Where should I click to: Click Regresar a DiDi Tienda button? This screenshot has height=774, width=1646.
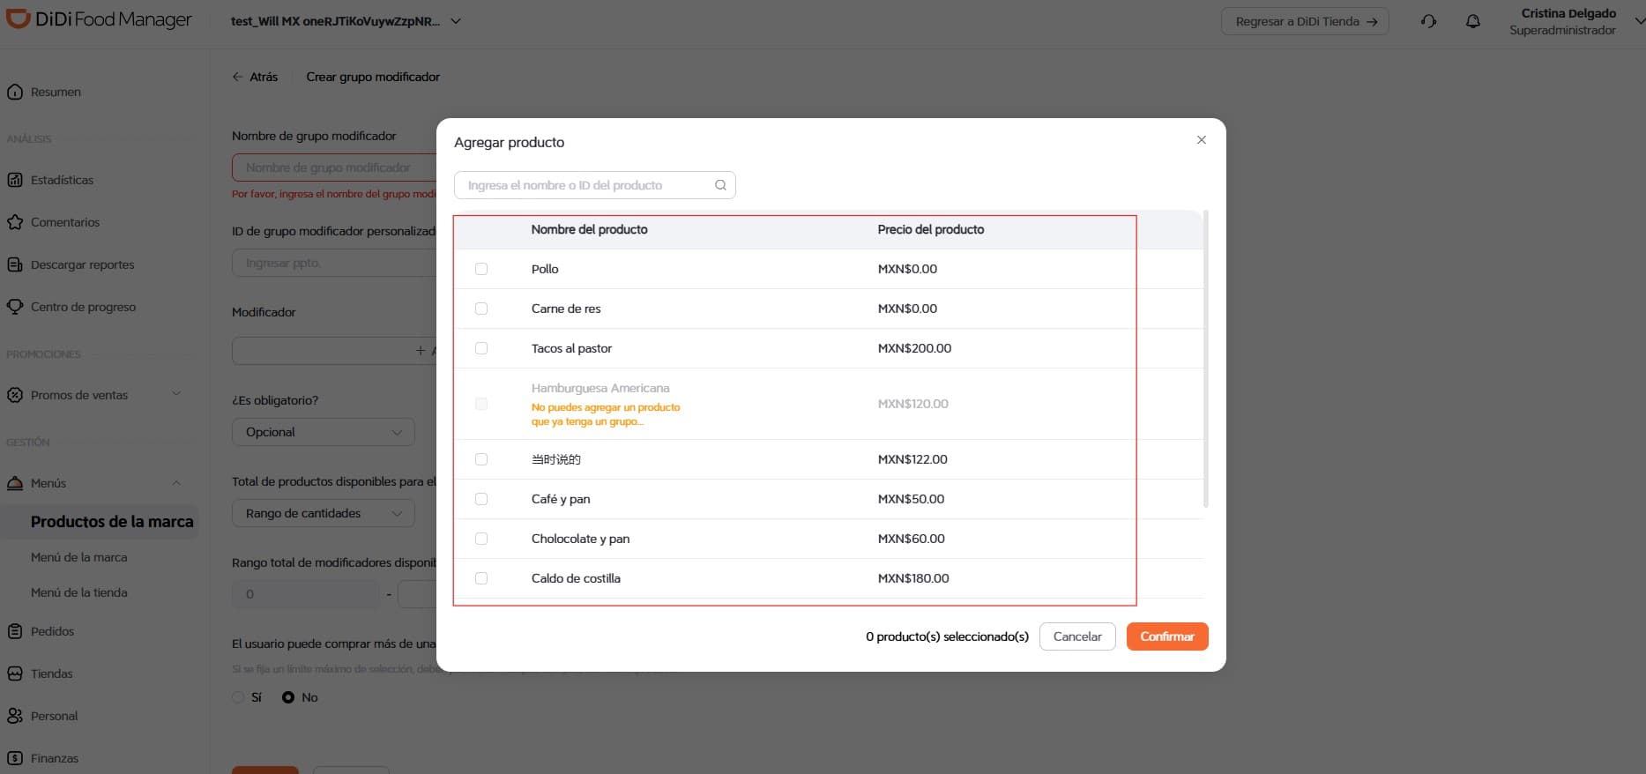point(1305,21)
